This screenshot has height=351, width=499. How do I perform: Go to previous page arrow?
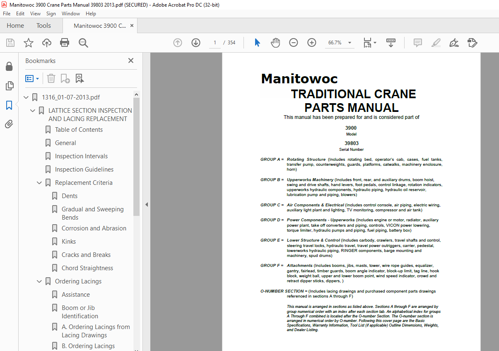coord(178,43)
